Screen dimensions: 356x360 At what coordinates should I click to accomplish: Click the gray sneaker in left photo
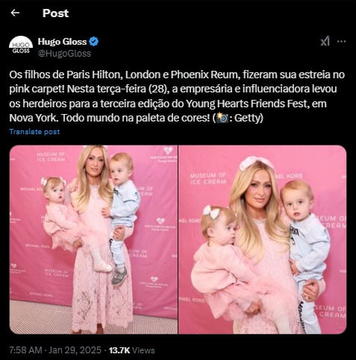119,277
